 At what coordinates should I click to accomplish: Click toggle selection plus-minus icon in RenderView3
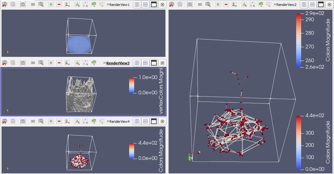(68, 63)
